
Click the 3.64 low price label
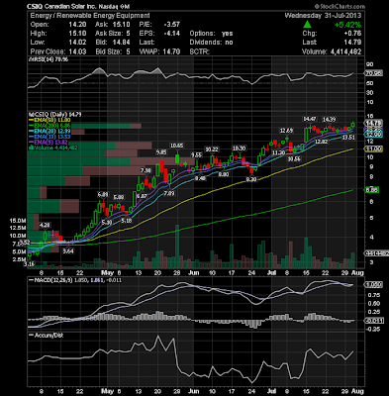click(x=68, y=251)
